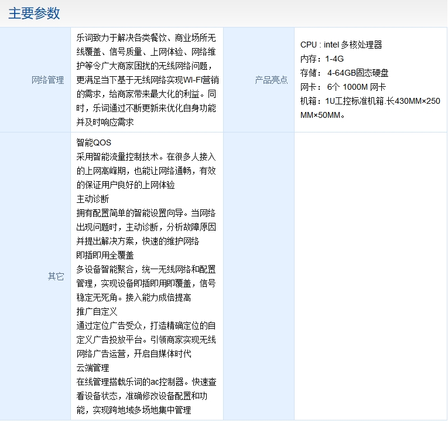Screen dimensions: 448x421
Task: Click the 主要参数 heading
Action: coord(34,13)
